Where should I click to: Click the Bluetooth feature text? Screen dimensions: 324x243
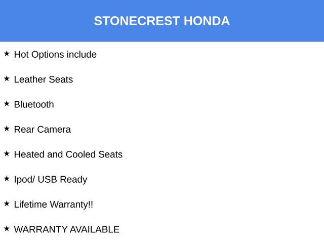[34, 105]
